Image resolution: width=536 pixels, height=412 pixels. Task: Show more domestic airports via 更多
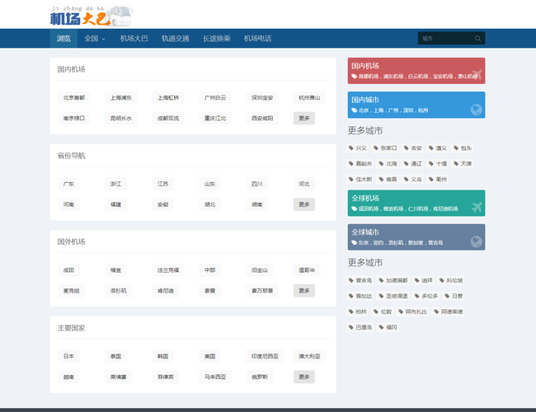click(x=304, y=118)
